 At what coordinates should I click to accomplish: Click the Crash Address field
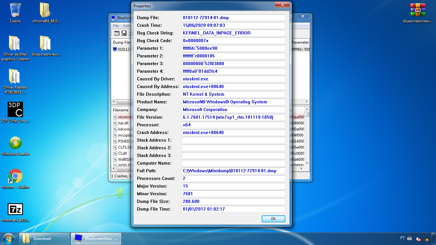(234, 132)
